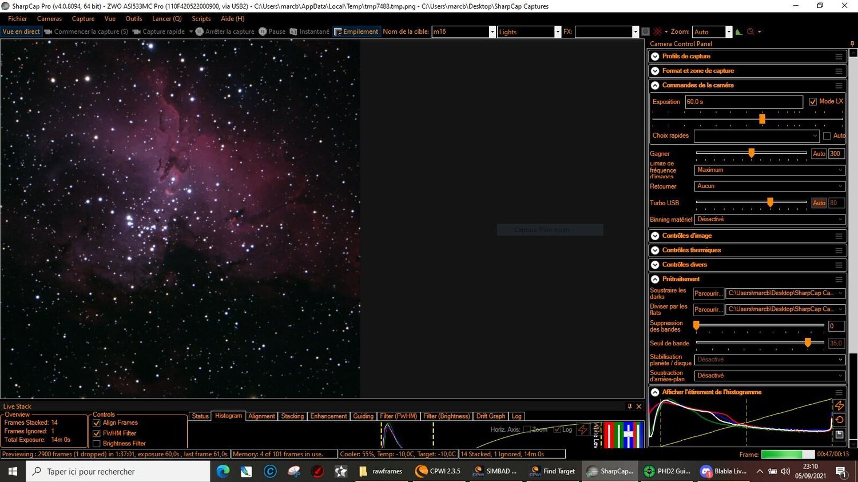The width and height of the screenshot is (858, 482).
Task: Open the Profils de capture section menu icon
Action: pyautogui.click(x=839, y=57)
